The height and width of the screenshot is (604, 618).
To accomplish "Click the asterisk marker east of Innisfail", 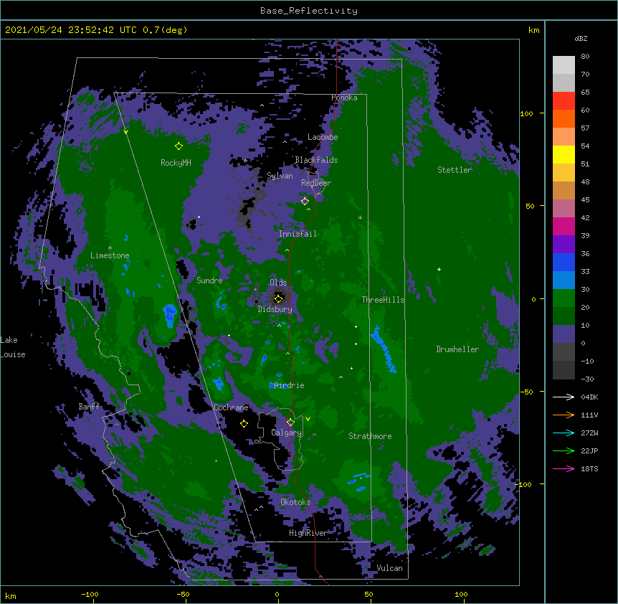I will tap(360, 218).
